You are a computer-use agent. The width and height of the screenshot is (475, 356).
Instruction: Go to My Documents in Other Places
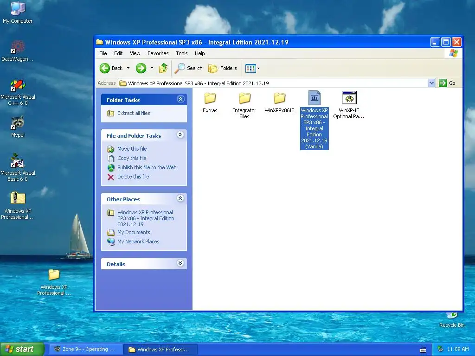pyautogui.click(x=134, y=233)
